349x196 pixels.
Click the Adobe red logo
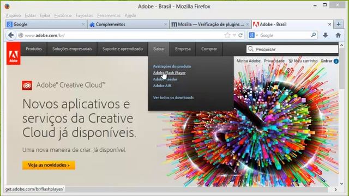coord(13,53)
